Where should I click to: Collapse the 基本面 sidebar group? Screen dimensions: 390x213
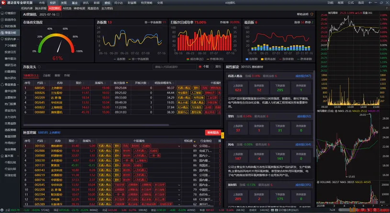pos(18,156)
